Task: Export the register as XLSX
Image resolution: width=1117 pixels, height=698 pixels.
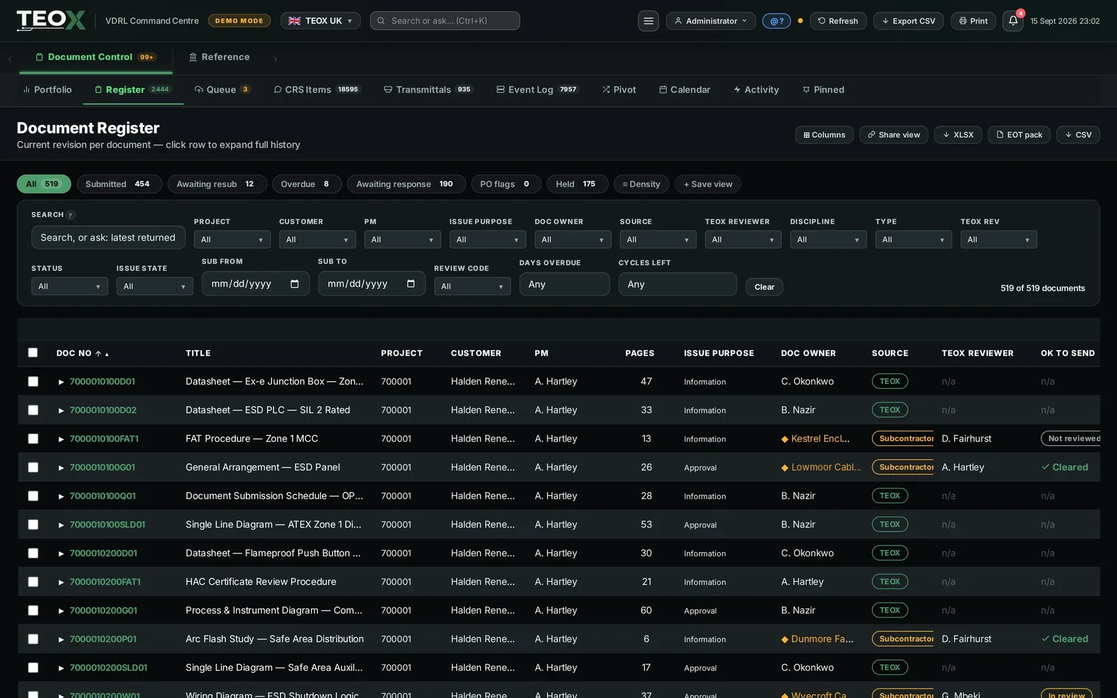Action: (x=958, y=135)
